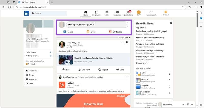Click the LinkedIn logo icon
The image size is (204, 108).
pyautogui.click(x=27, y=13)
